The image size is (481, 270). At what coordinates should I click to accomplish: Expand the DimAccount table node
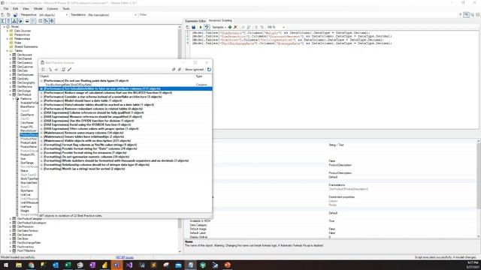[x=10, y=55]
